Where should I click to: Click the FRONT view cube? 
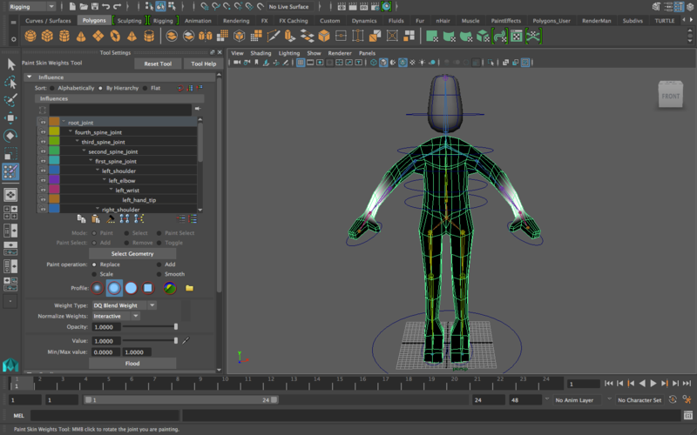click(670, 95)
